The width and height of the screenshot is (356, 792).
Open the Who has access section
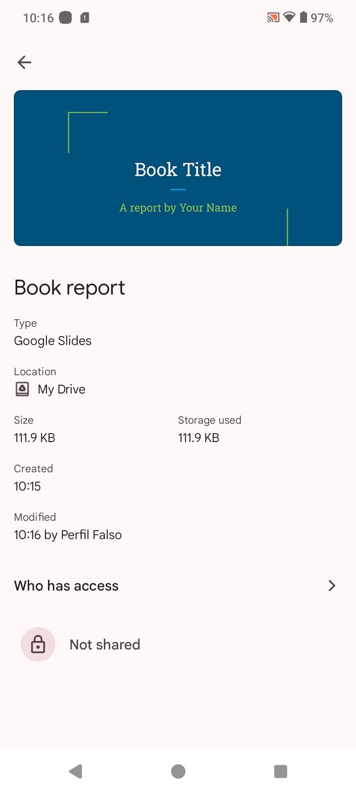coord(67,586)
